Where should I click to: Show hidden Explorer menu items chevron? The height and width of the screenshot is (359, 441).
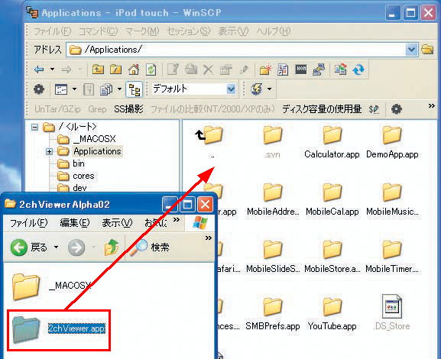pyautogui.click(x=177, y=219)
